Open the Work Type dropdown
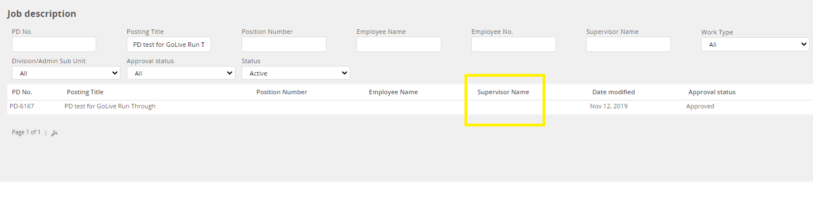Image resolution: width=813 pixels, height=206 pixels. click(755, 45)
